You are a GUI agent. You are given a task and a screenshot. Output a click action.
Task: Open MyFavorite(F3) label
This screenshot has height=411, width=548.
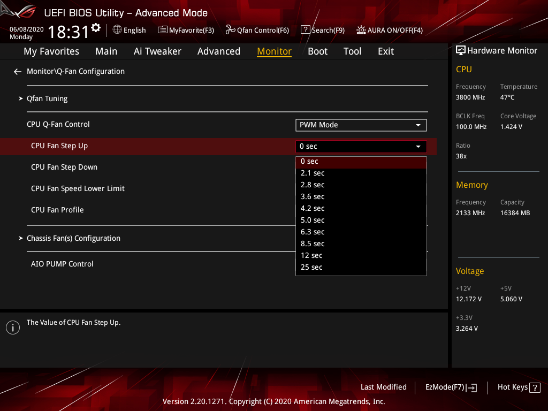192,31
